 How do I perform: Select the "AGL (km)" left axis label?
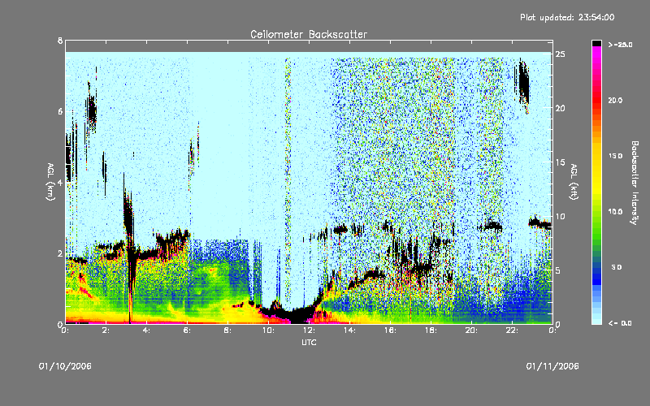50,182
